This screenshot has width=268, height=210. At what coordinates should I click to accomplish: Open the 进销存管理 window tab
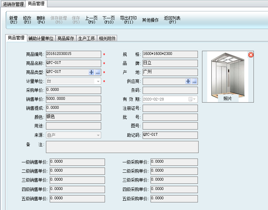[x=13, y=4]
